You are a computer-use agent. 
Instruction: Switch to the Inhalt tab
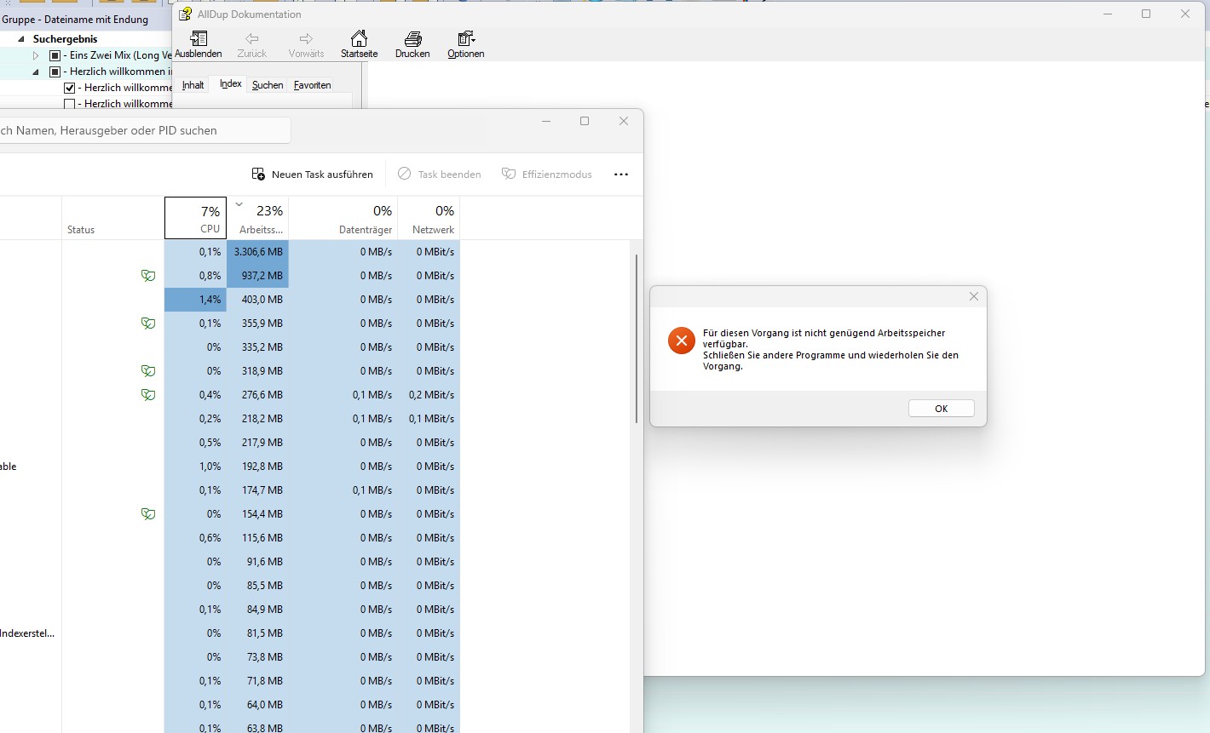(x=193, y=85)
